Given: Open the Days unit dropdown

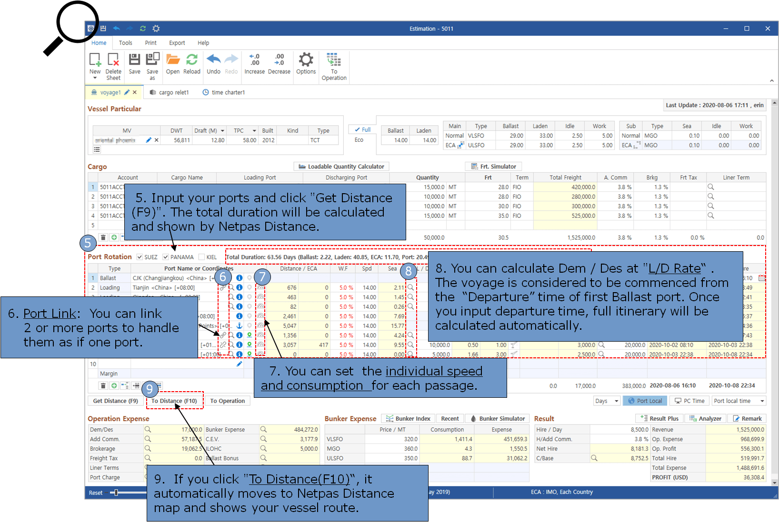Looking at the screenshot, I should tap(607, 401).
